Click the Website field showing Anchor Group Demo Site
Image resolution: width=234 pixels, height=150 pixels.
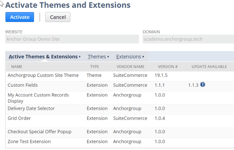(x=72, y=39)
